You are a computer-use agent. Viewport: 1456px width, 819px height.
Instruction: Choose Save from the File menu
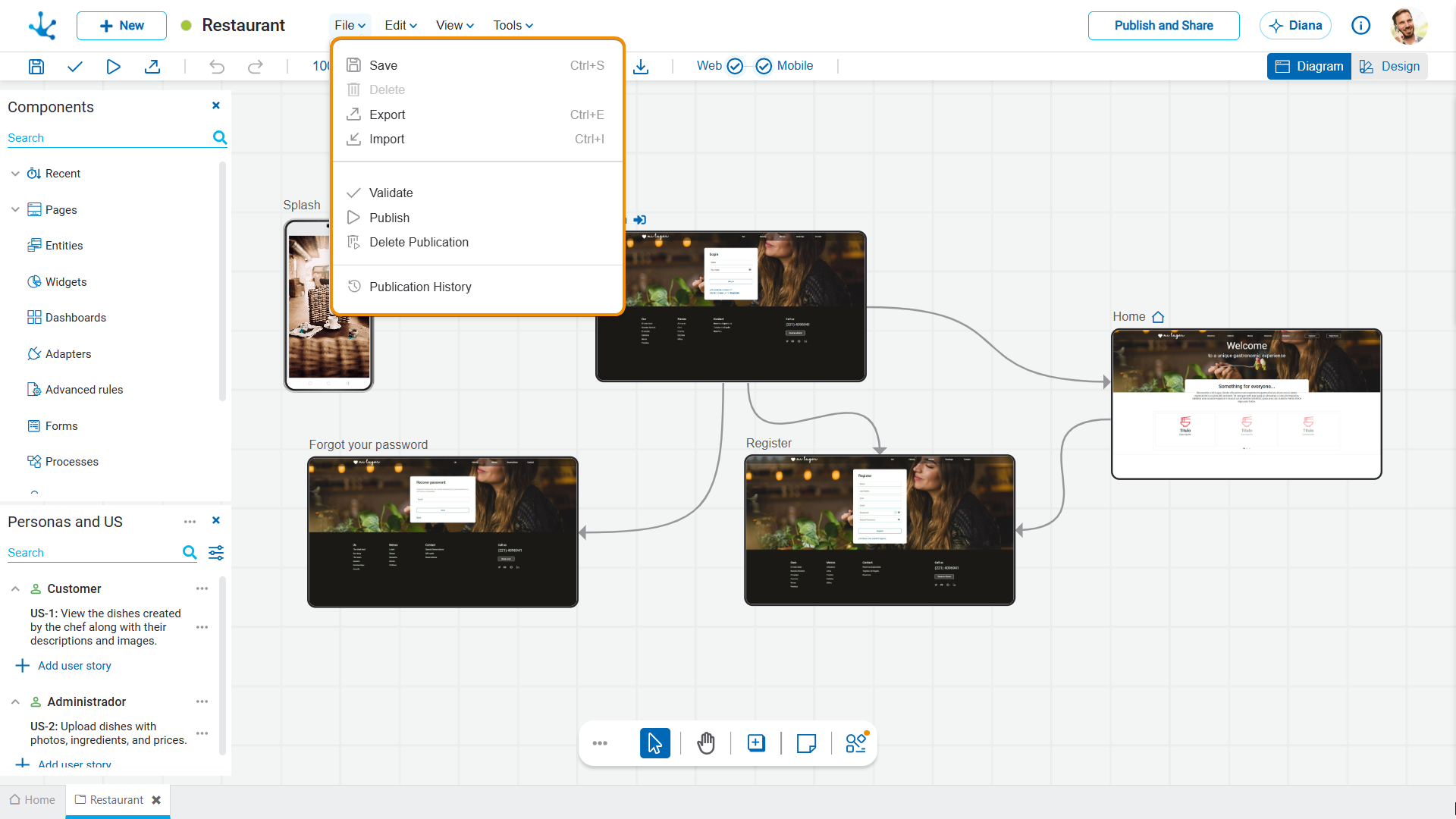click(478, 65)
